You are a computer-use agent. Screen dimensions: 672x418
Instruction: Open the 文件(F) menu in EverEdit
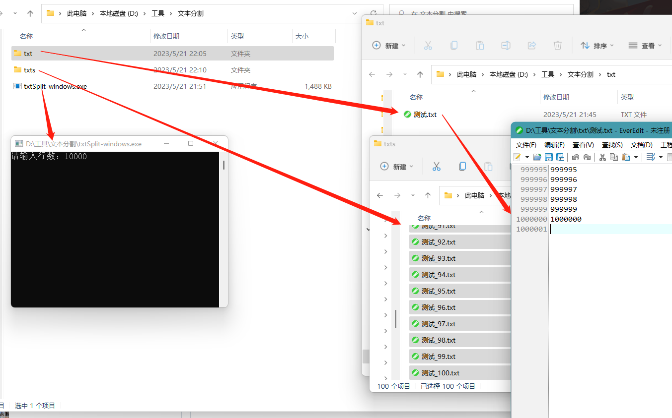point(526,145)
